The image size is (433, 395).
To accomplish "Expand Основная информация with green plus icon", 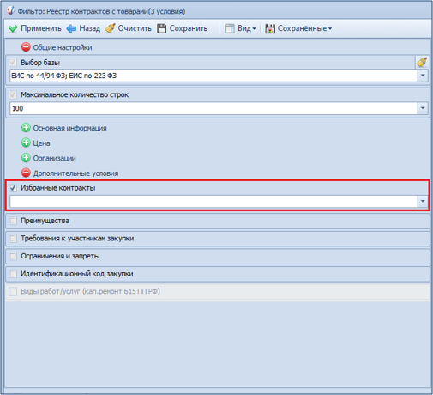I will pyautogui.click(x=26, y=128).
